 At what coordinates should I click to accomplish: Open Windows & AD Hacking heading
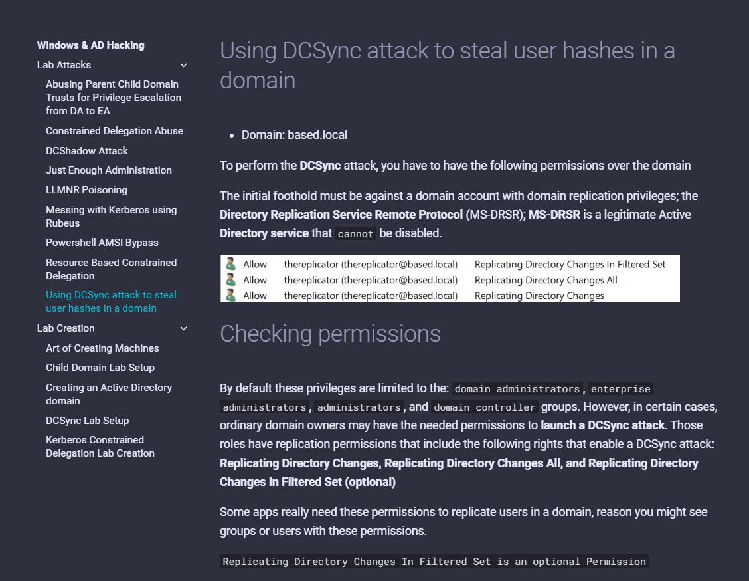tap(91, 45)
